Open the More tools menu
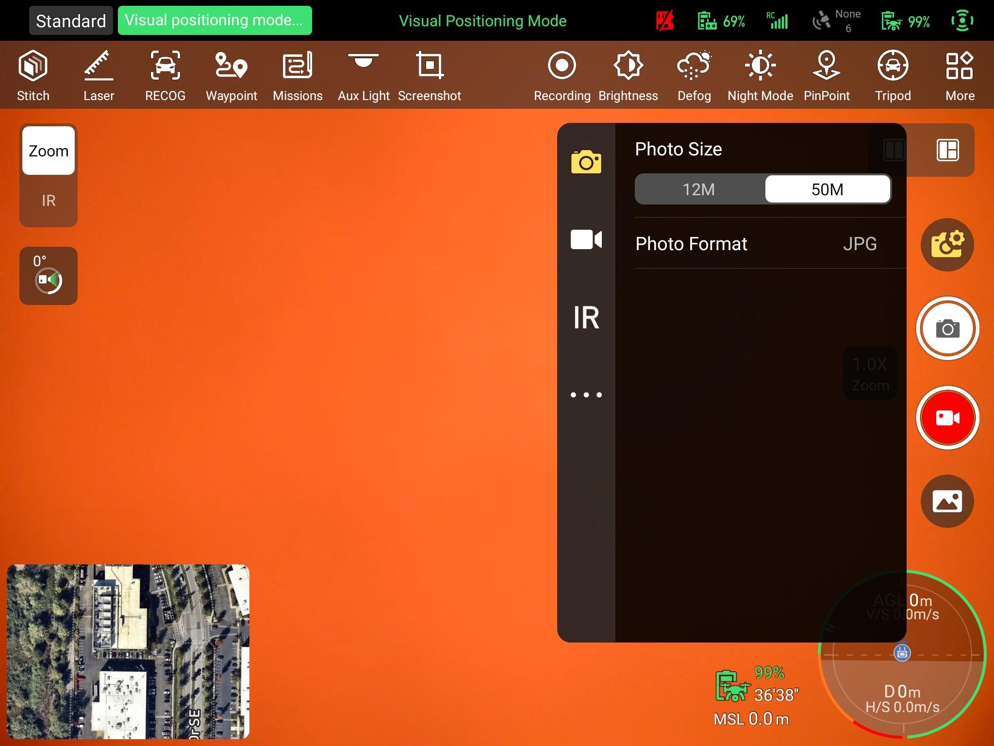 point(960,75)
